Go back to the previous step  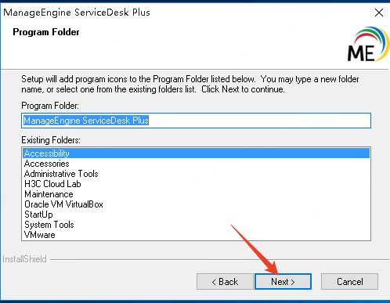click(225, 282)
